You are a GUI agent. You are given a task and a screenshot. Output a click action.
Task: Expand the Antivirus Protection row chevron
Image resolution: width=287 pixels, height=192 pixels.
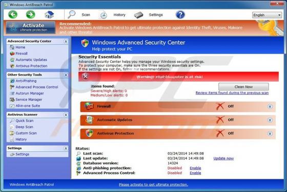270,134
